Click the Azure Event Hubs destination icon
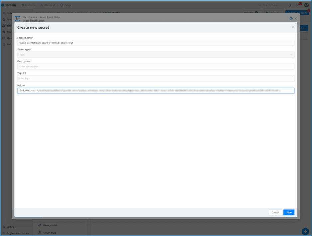The width and height of the screenshot is (312, 236). (x=18, y=19)
